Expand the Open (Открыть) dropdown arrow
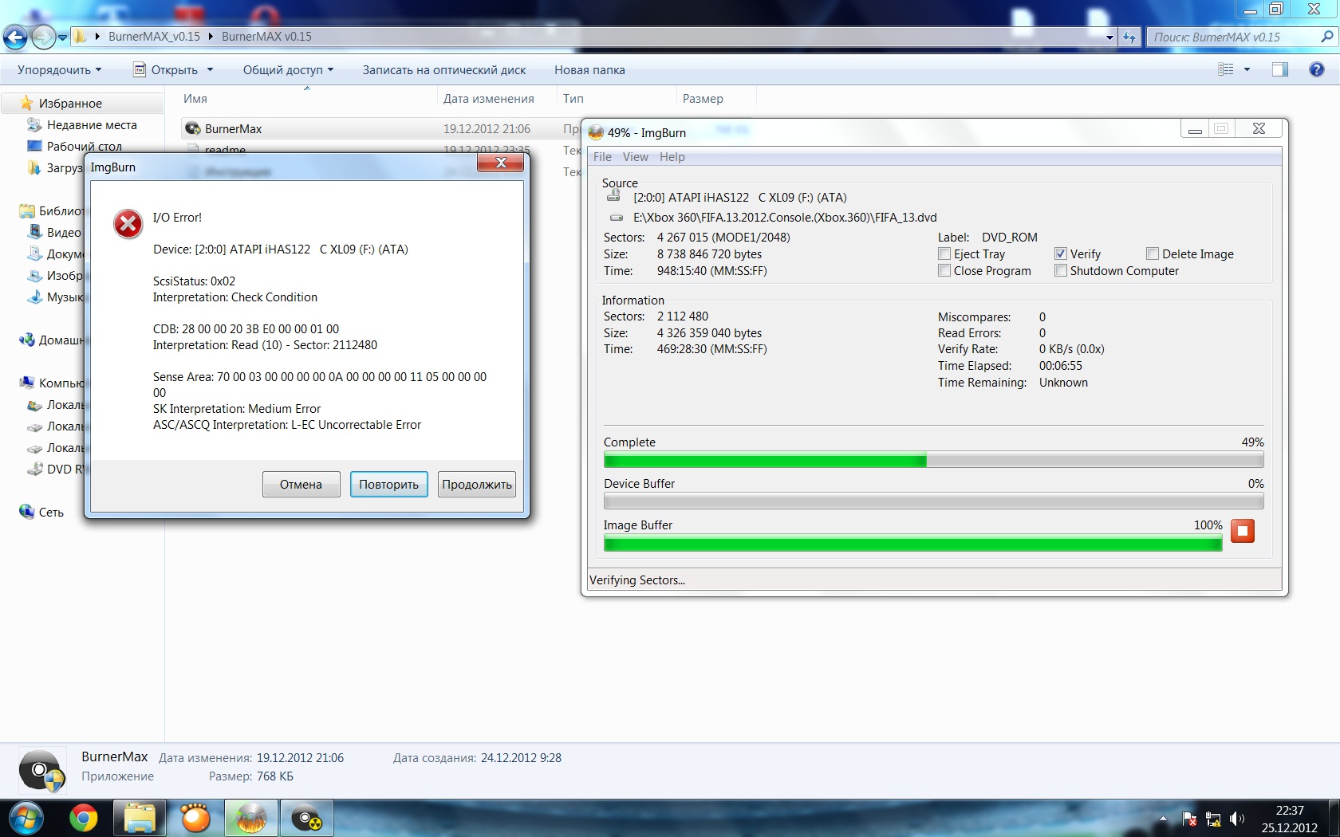This screenshot has height=837, width=1340. click(211, 70)
